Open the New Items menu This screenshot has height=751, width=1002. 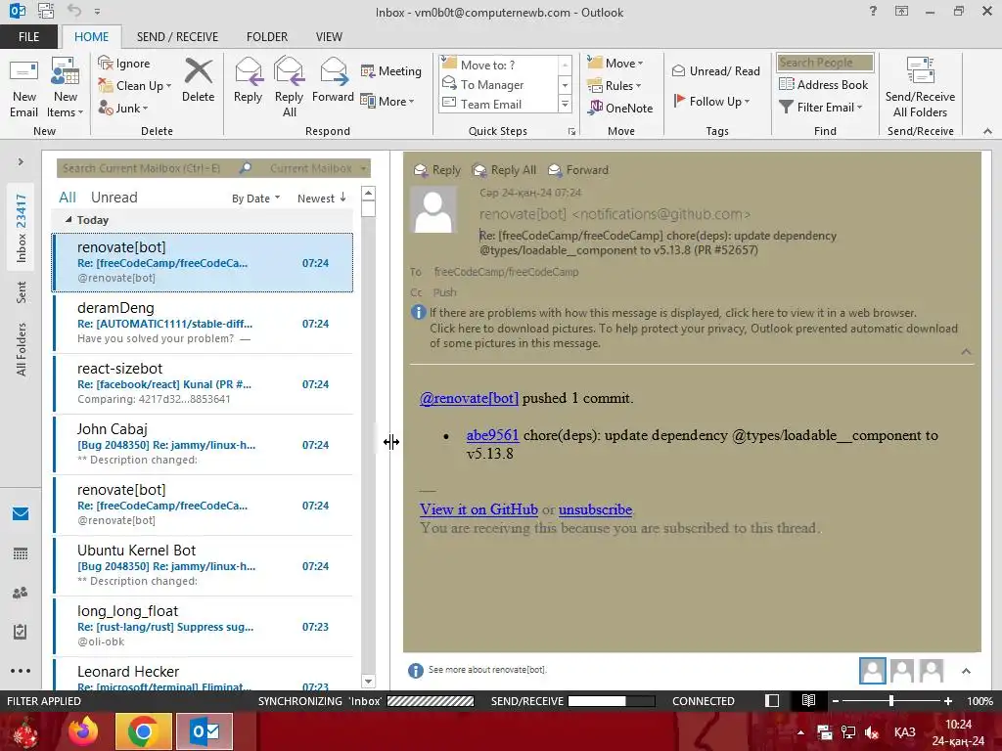pyautogui.click(x=66, y=88)
